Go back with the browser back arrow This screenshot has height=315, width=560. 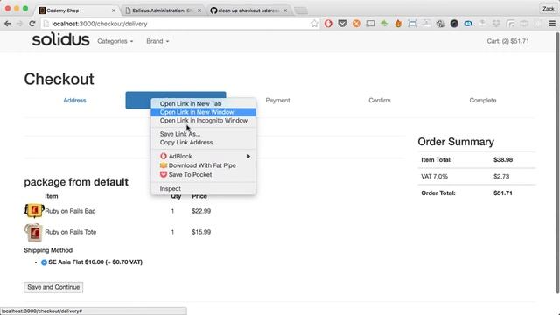[8, 24]
